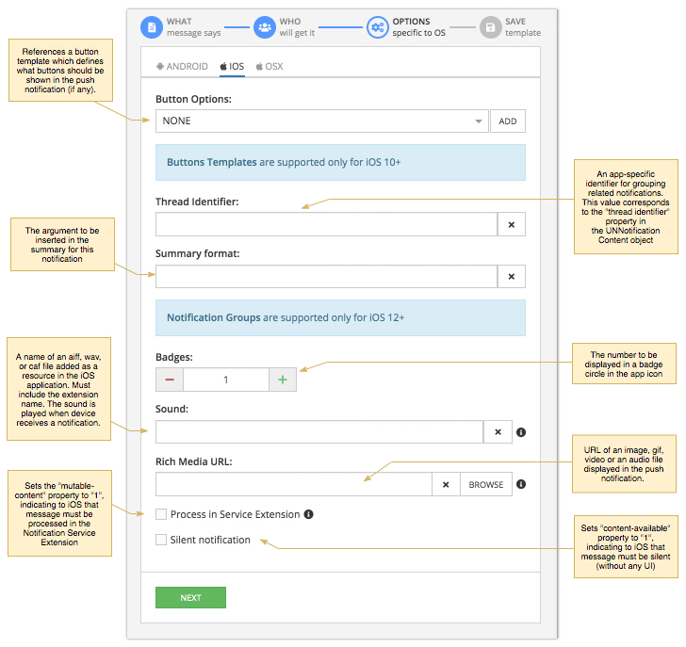686x647 pixels.
Task: Select the IOS tab
Action: click(232, 67)
